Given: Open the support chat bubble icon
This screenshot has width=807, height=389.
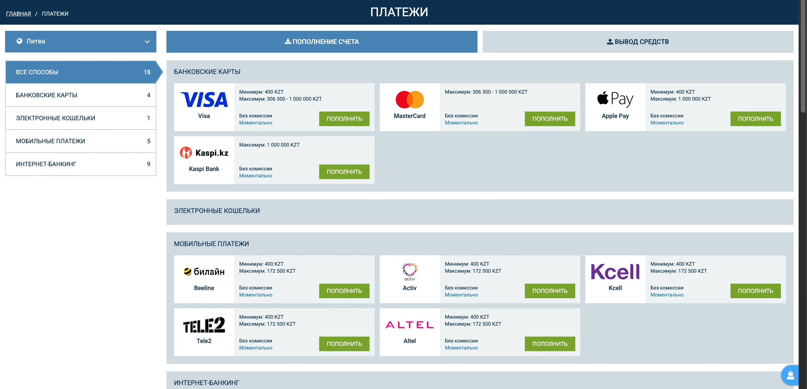Looking at the screenshot, I should (x=791, y=375).
